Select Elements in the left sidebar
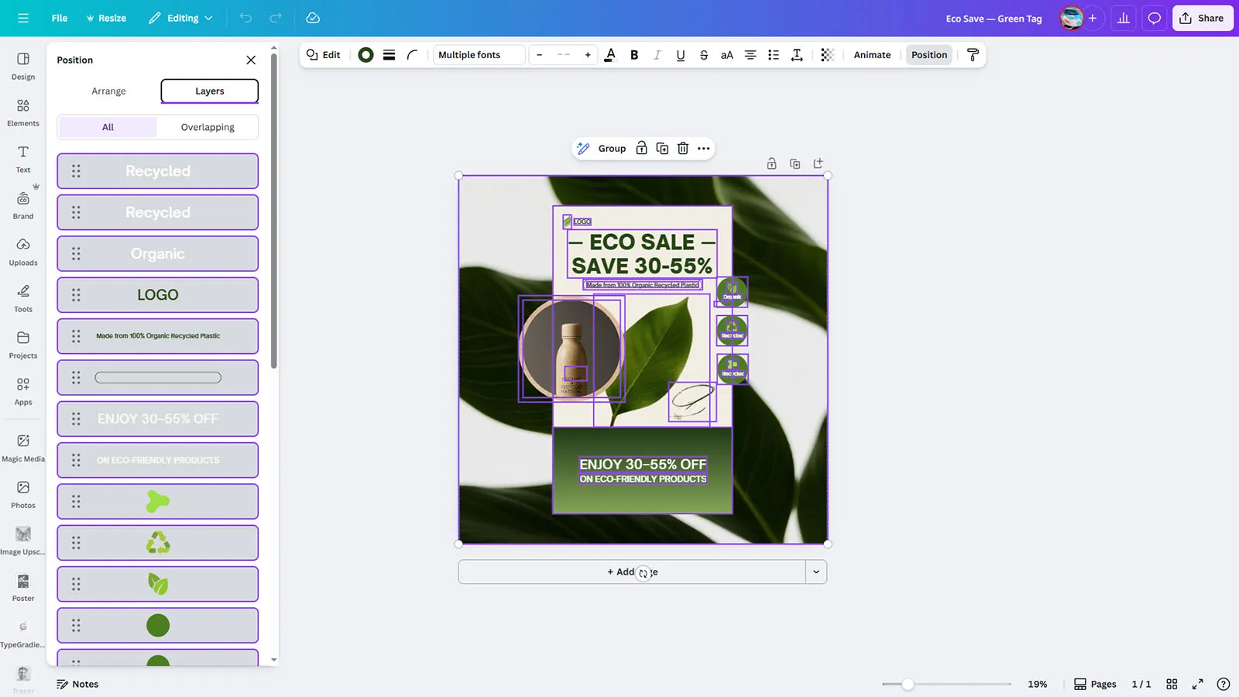The height and width of the screenshot is (697, 1239). [x=22, y=111]
